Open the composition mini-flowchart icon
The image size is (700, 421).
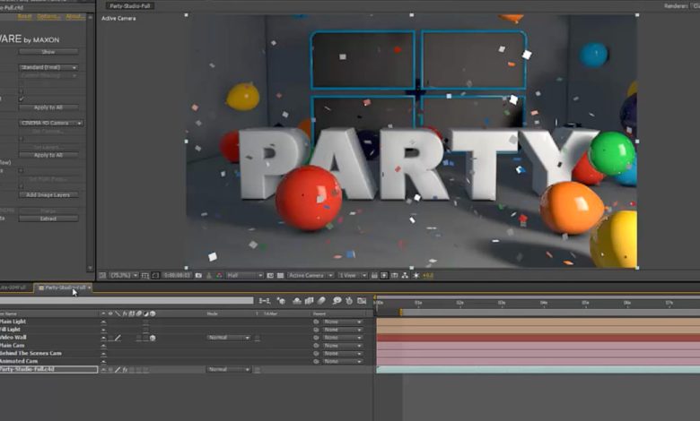coord(265,301)
